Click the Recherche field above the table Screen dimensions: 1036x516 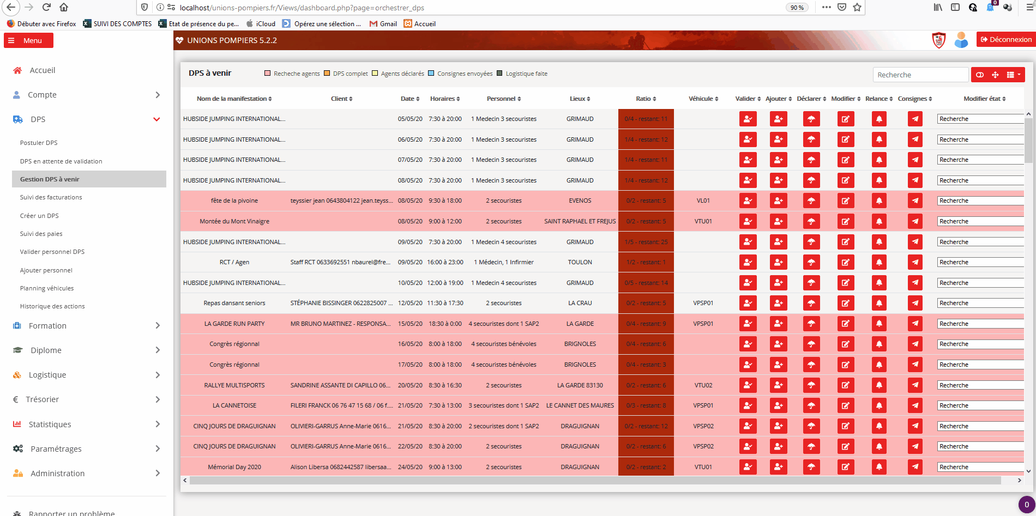[920, 75]
